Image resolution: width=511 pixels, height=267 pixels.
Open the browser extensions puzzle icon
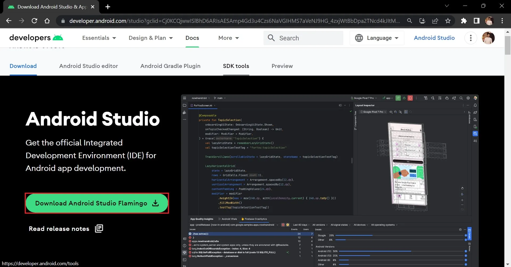pyautogui.click(x=464, y=21)
